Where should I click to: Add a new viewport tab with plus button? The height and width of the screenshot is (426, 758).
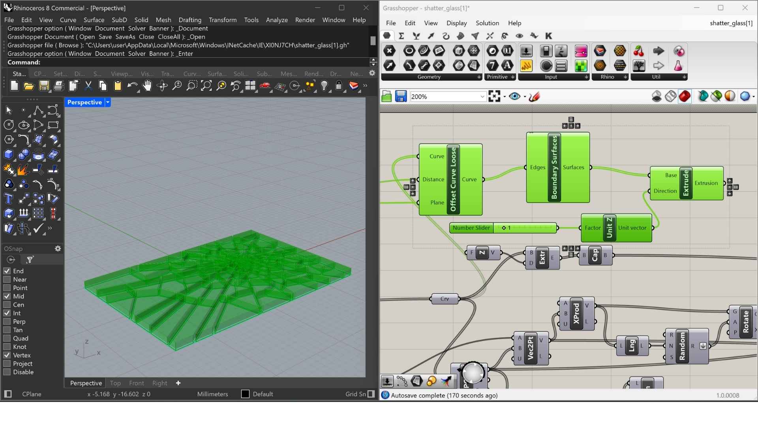pos(178,383)
